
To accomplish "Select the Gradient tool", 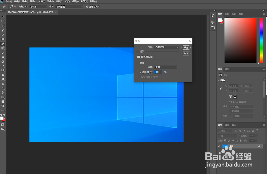I will pyautogui.click(x=3, y=70).
